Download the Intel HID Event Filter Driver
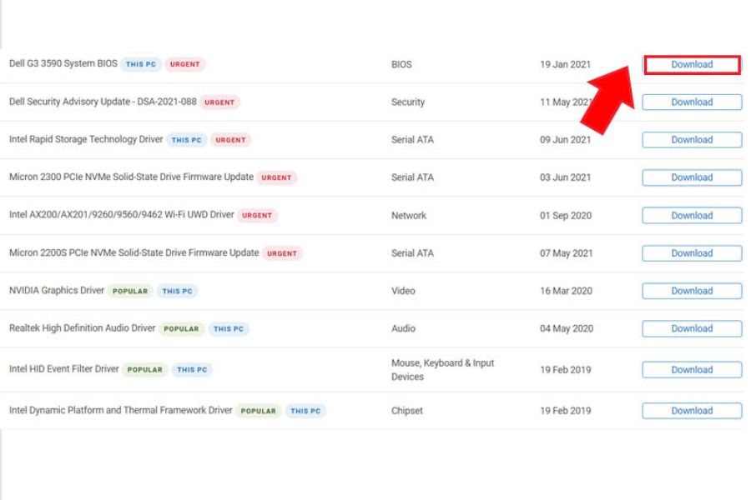This screenshot has height=500, width=751. coord(692,370)
